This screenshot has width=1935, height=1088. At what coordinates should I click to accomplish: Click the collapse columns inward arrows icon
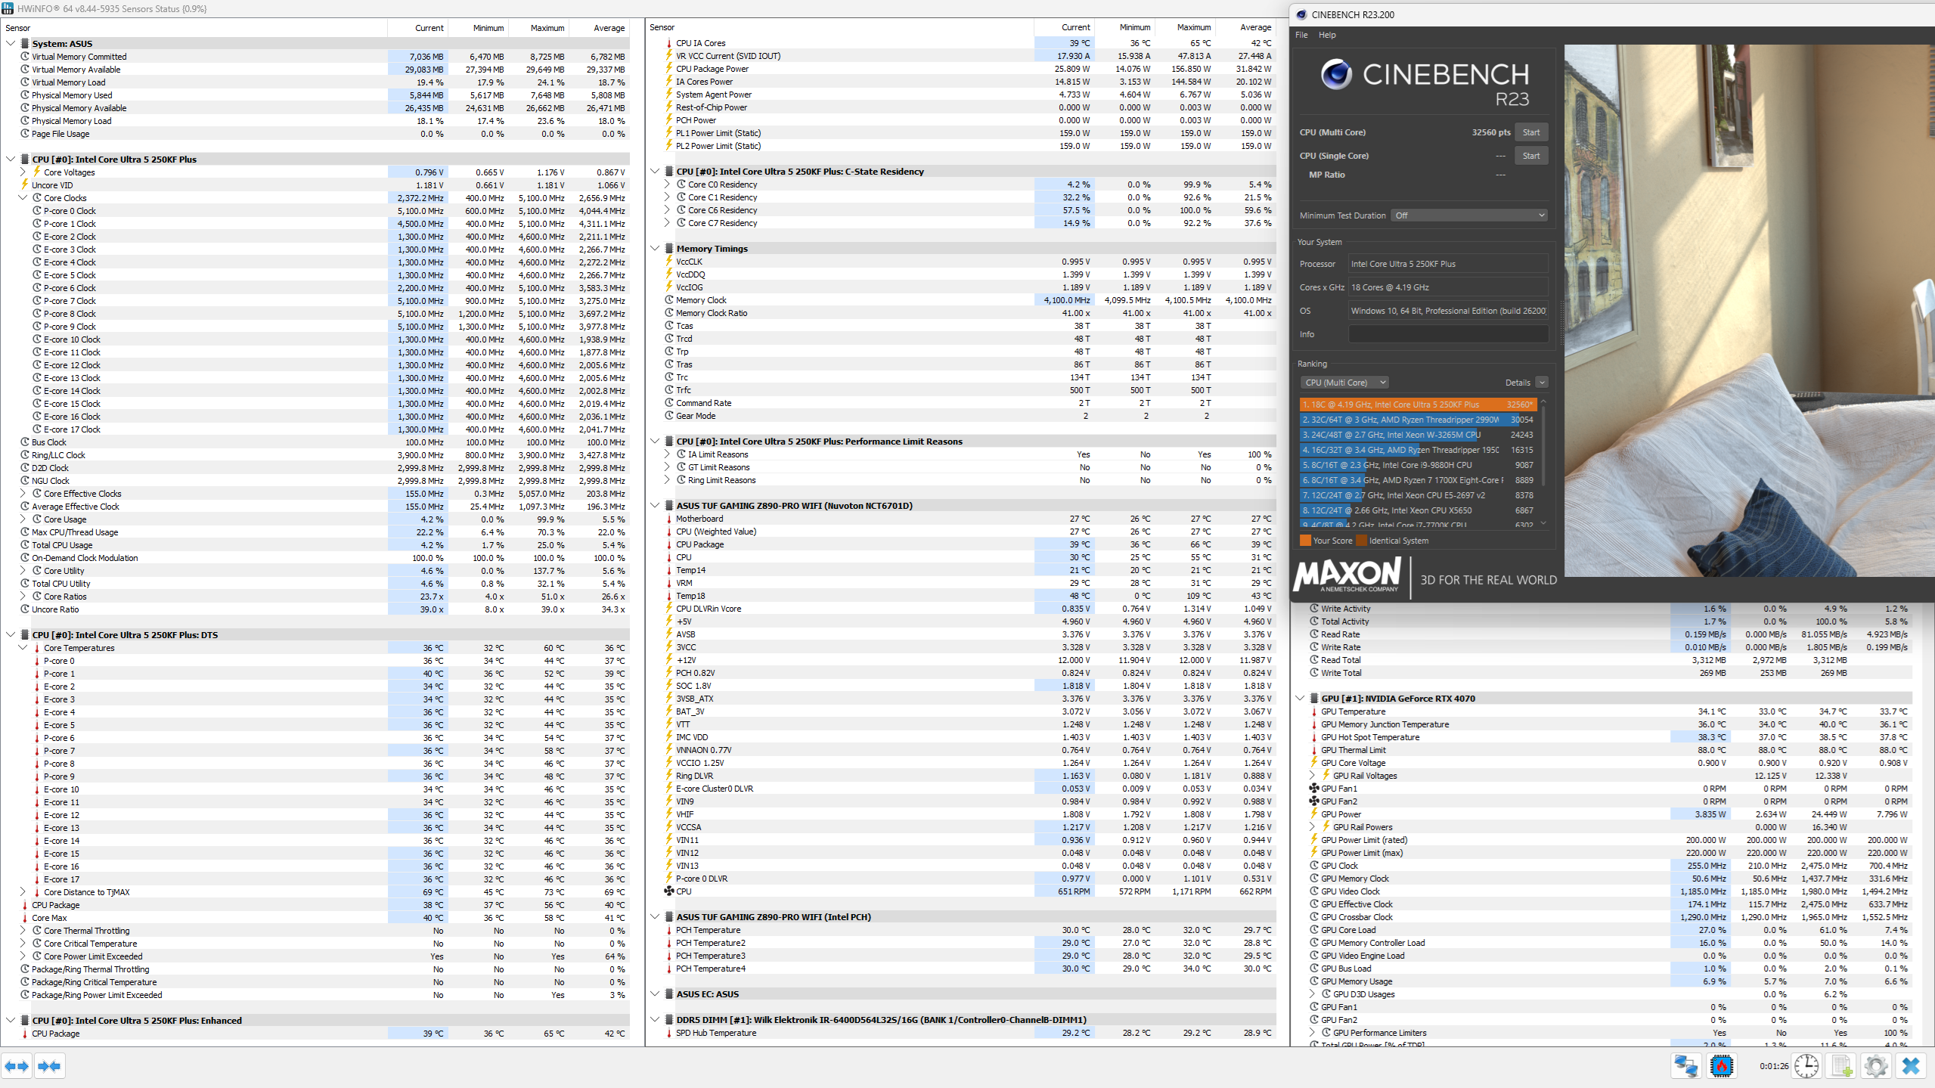click(50, 1066)
